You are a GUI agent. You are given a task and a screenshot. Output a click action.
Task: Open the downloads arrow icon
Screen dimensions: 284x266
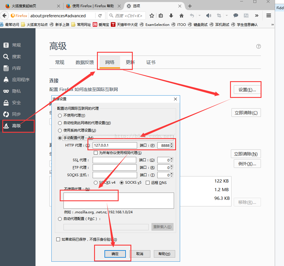[171, 16]
